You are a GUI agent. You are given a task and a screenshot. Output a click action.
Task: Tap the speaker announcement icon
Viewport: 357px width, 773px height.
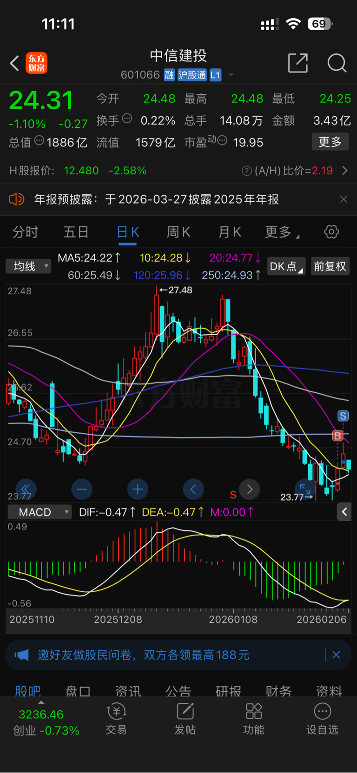tap(16, 199)
